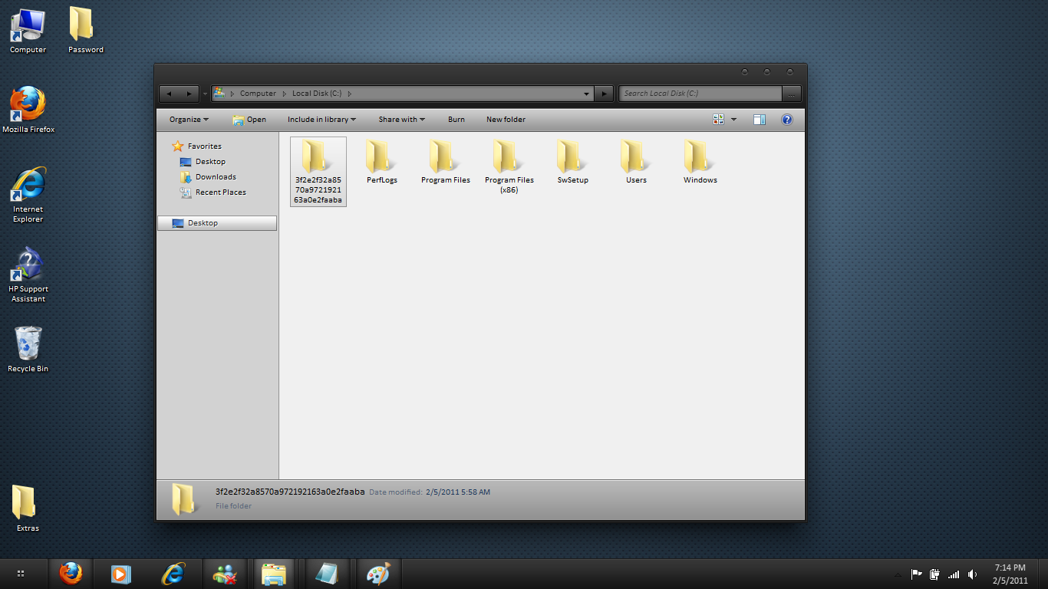Image resolution: width=1048 pixels, height=589 pixels.
Task: Select the SwSetup folder
Action: pos(572,162)
